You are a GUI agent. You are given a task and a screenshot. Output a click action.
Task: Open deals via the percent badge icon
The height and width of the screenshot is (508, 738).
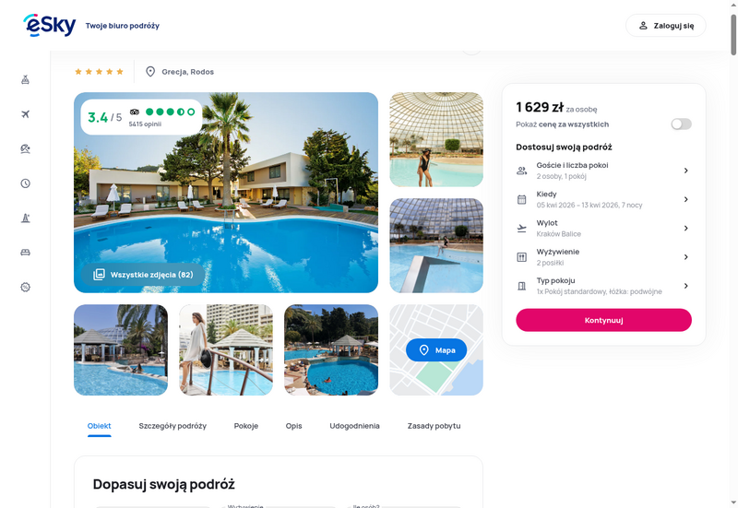26,287
